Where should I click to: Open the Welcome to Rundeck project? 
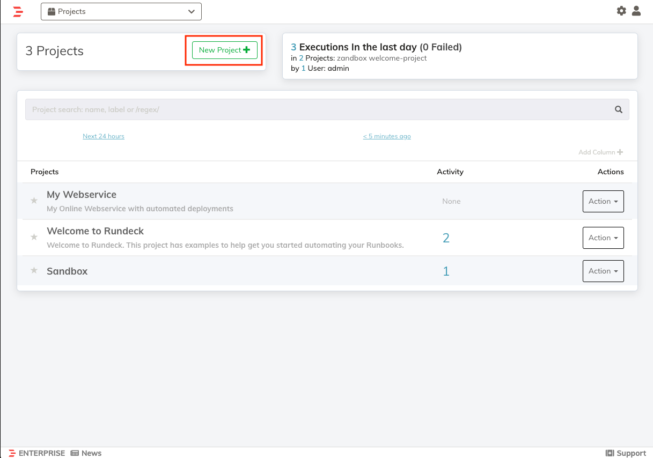96,231
